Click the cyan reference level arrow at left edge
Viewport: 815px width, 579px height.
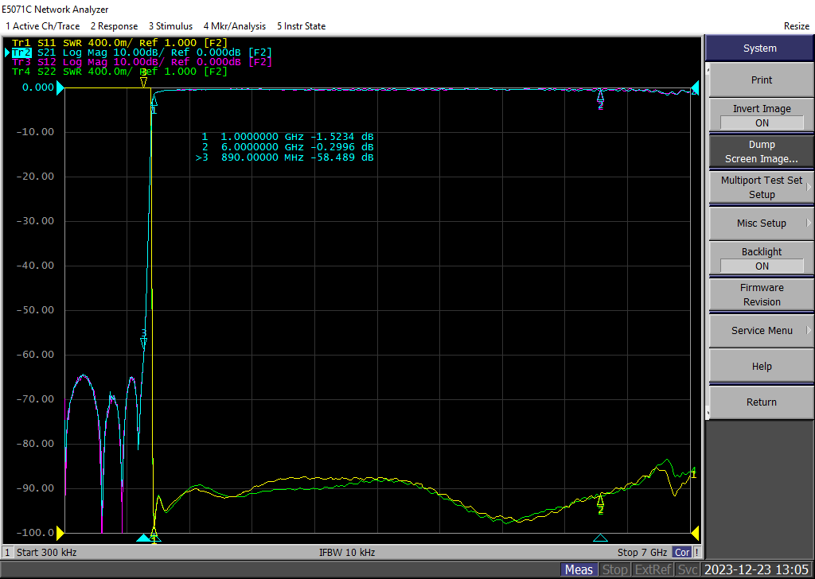[59, 87]
